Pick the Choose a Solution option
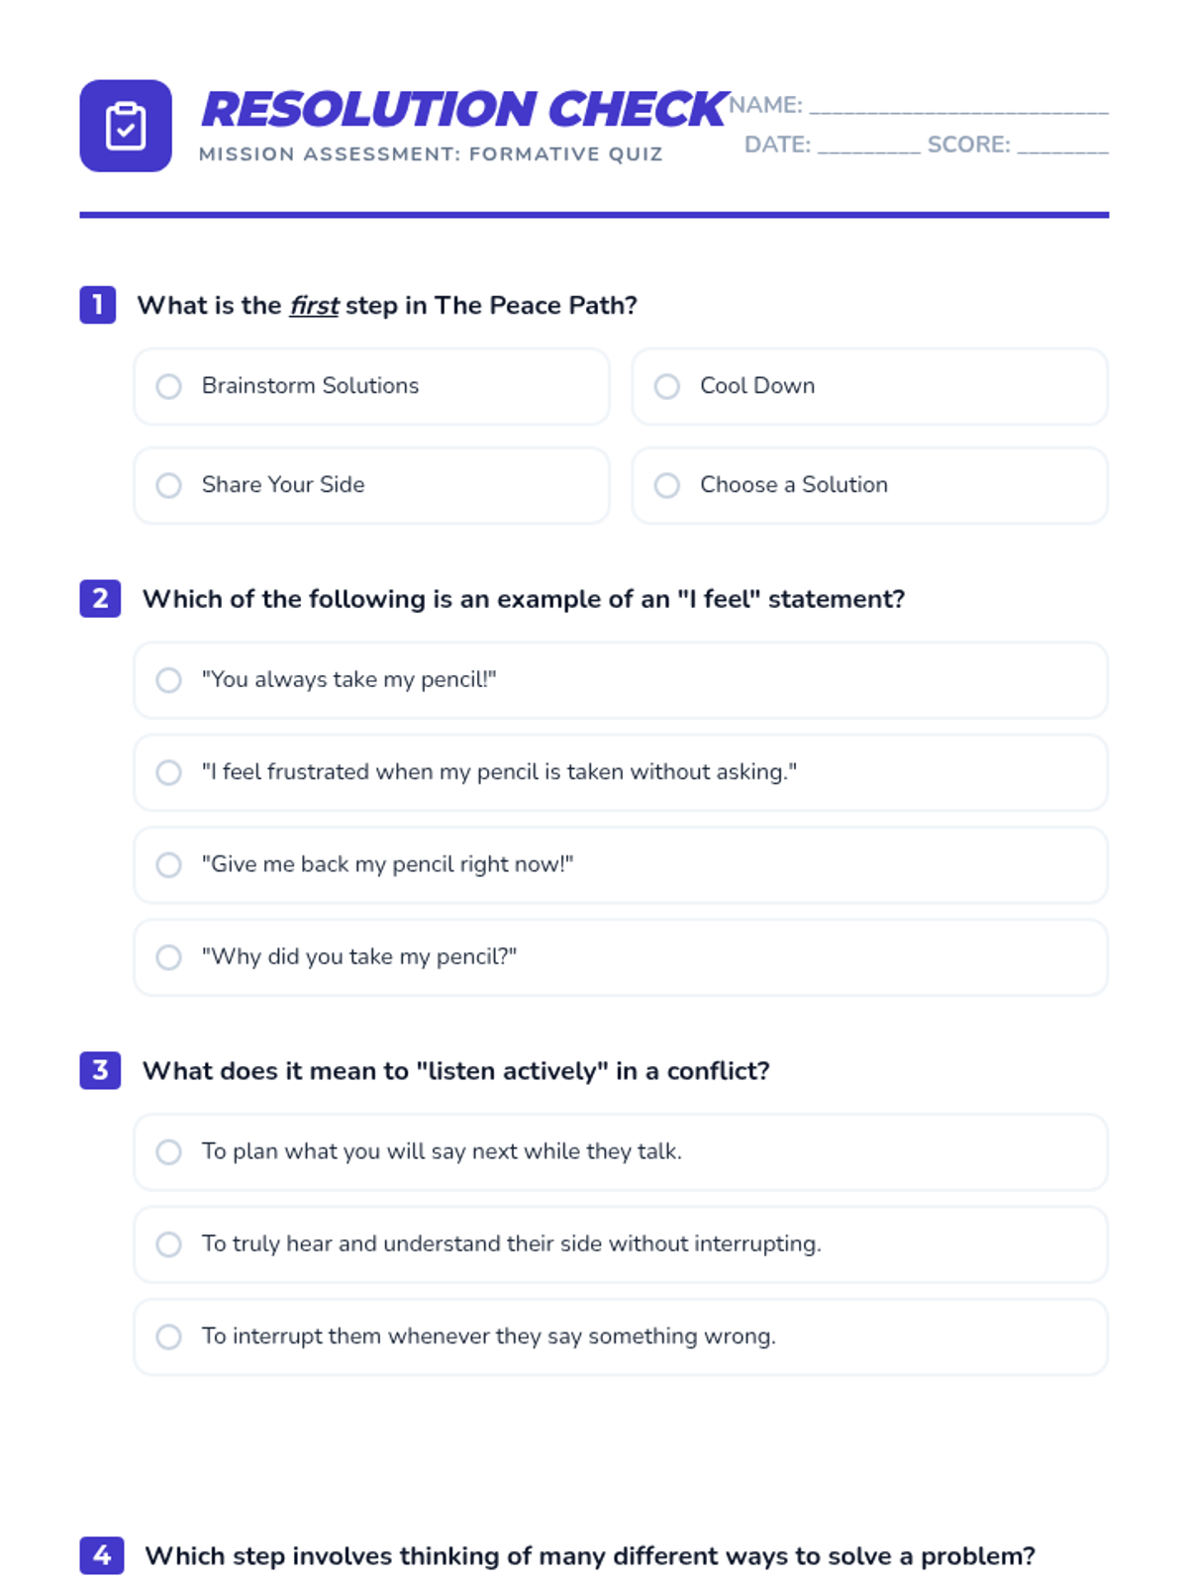Screen dimensions: 1188x1584 point(870,485)
